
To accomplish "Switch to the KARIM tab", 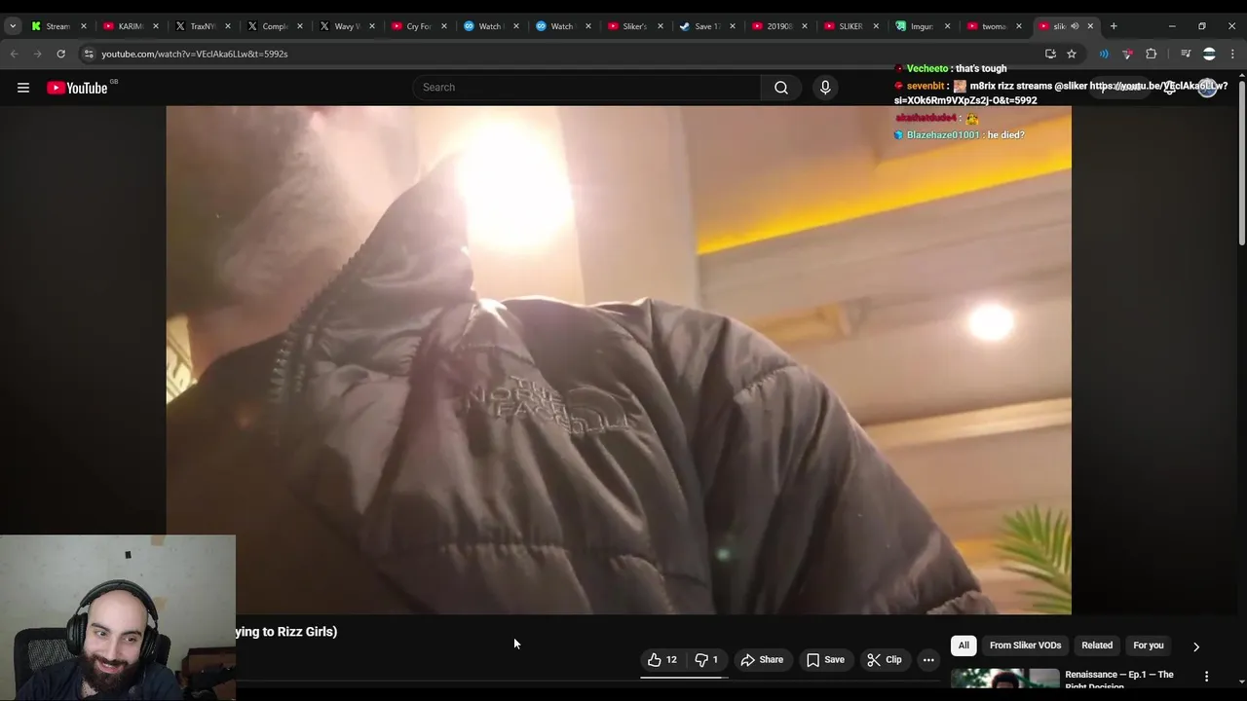I will coord(123,26).
